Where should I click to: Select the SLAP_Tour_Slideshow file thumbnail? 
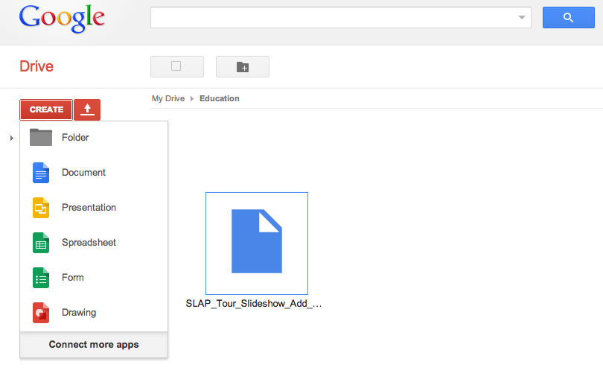coord(257,243)
